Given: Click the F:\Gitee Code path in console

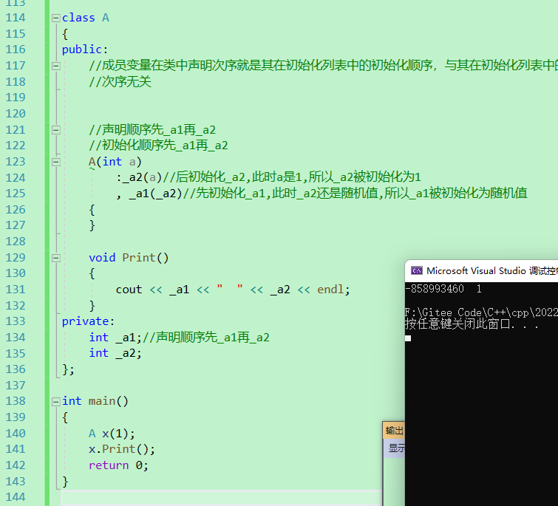Looking at the screenshot, I should (x=481, y=312).
